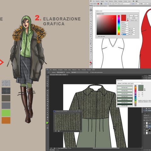Open the wide Campione dropdown in options bar
Image resolution: width=151 pixels, height=151 pixels.
(80, 72)
